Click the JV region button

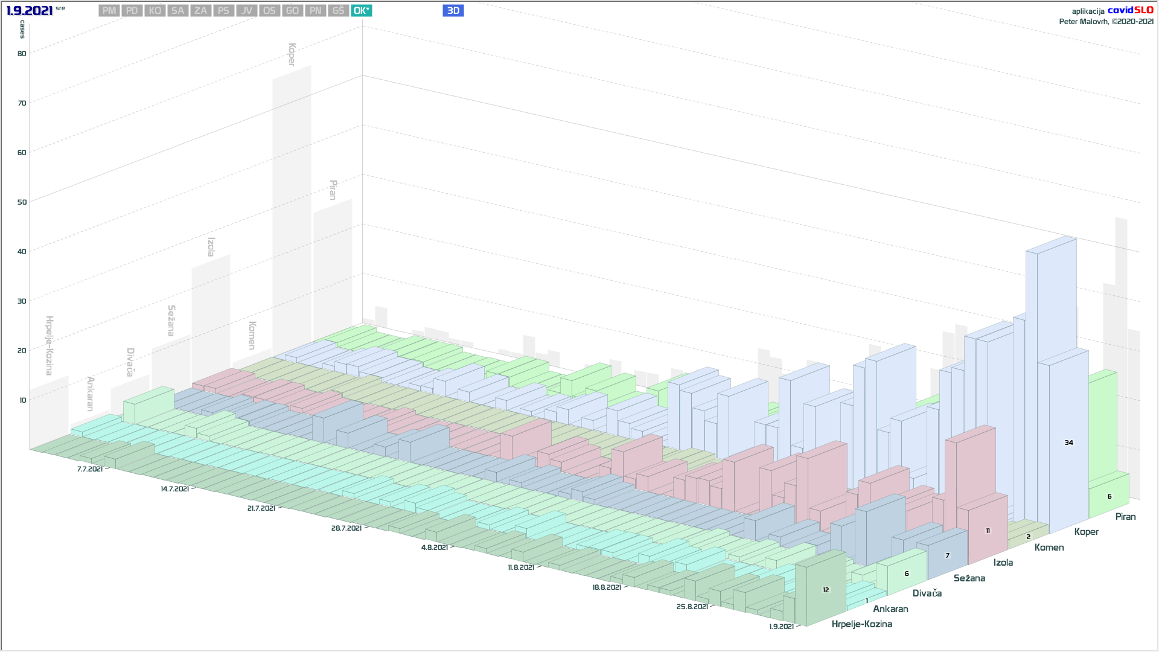coord(246,11)
